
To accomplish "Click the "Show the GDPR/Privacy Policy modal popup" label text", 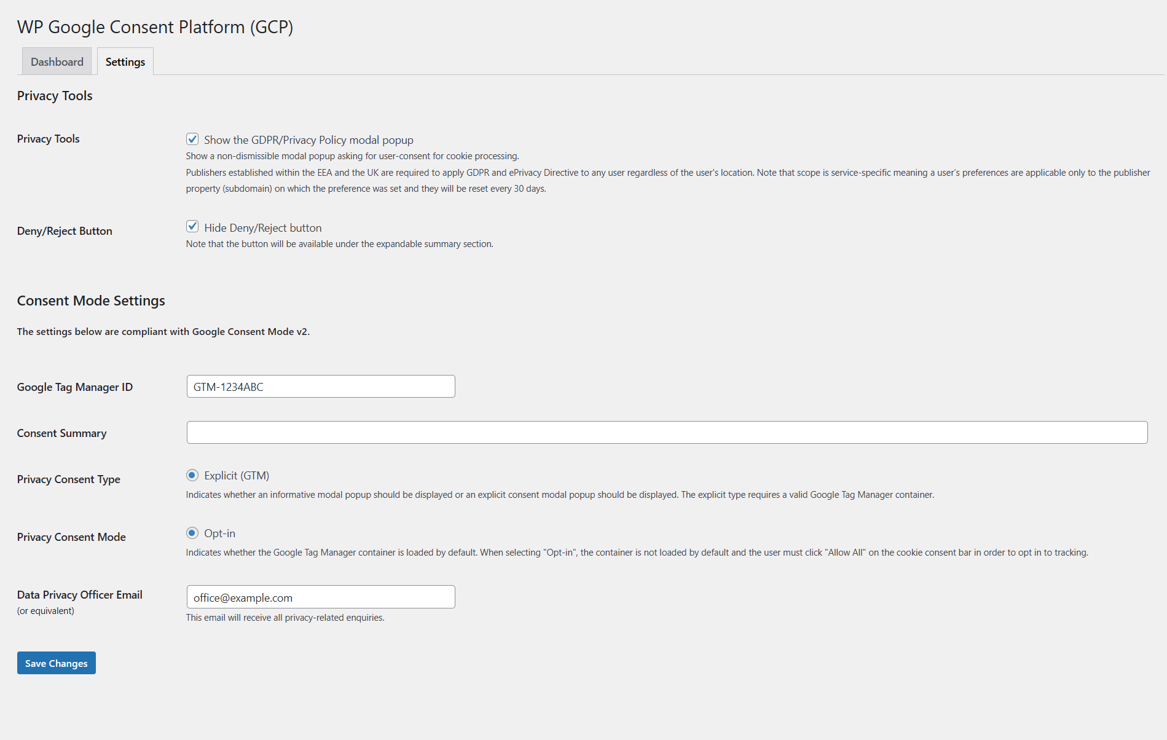I will [308, 140].
